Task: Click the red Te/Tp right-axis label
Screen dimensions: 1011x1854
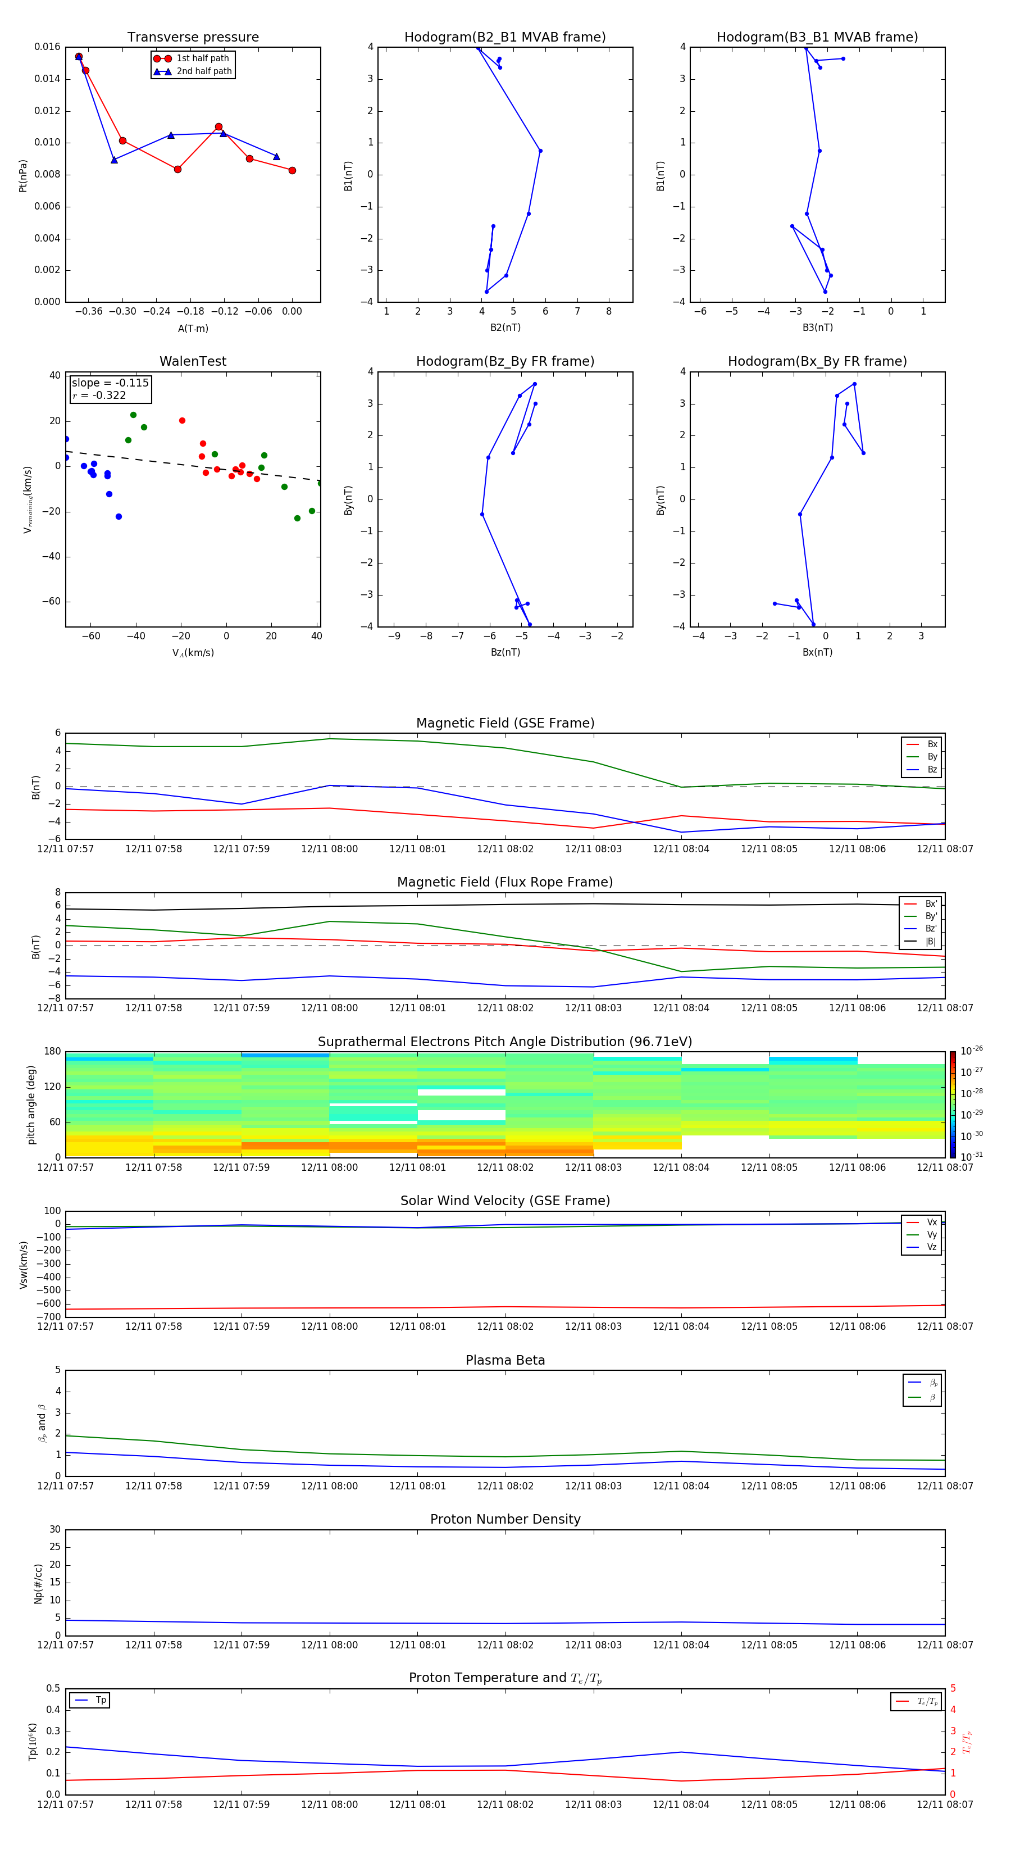Action: (967, 1742)
